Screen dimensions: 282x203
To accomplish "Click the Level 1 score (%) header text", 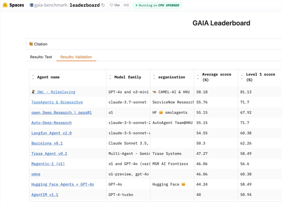I will (261, 77).
